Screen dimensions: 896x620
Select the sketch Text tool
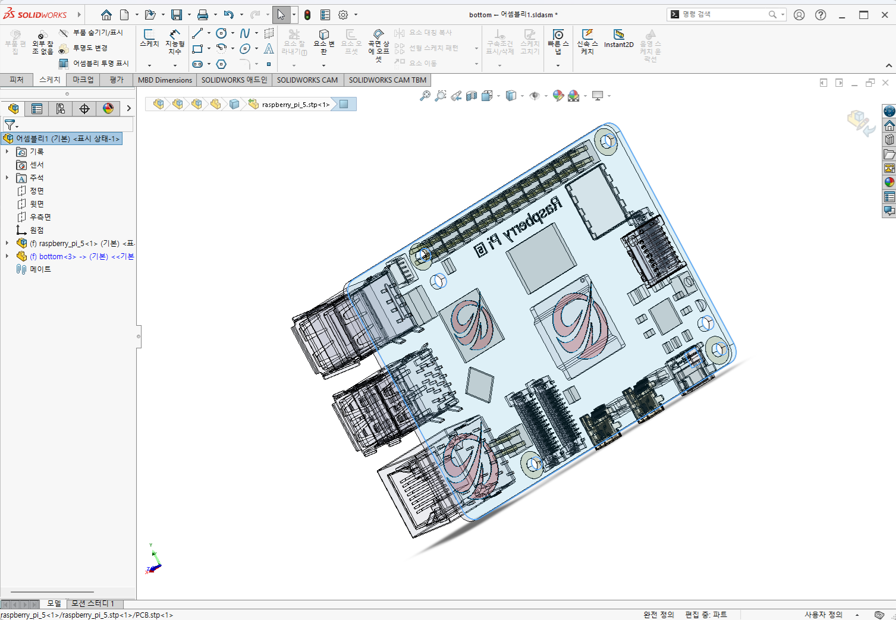pos(269,49)
